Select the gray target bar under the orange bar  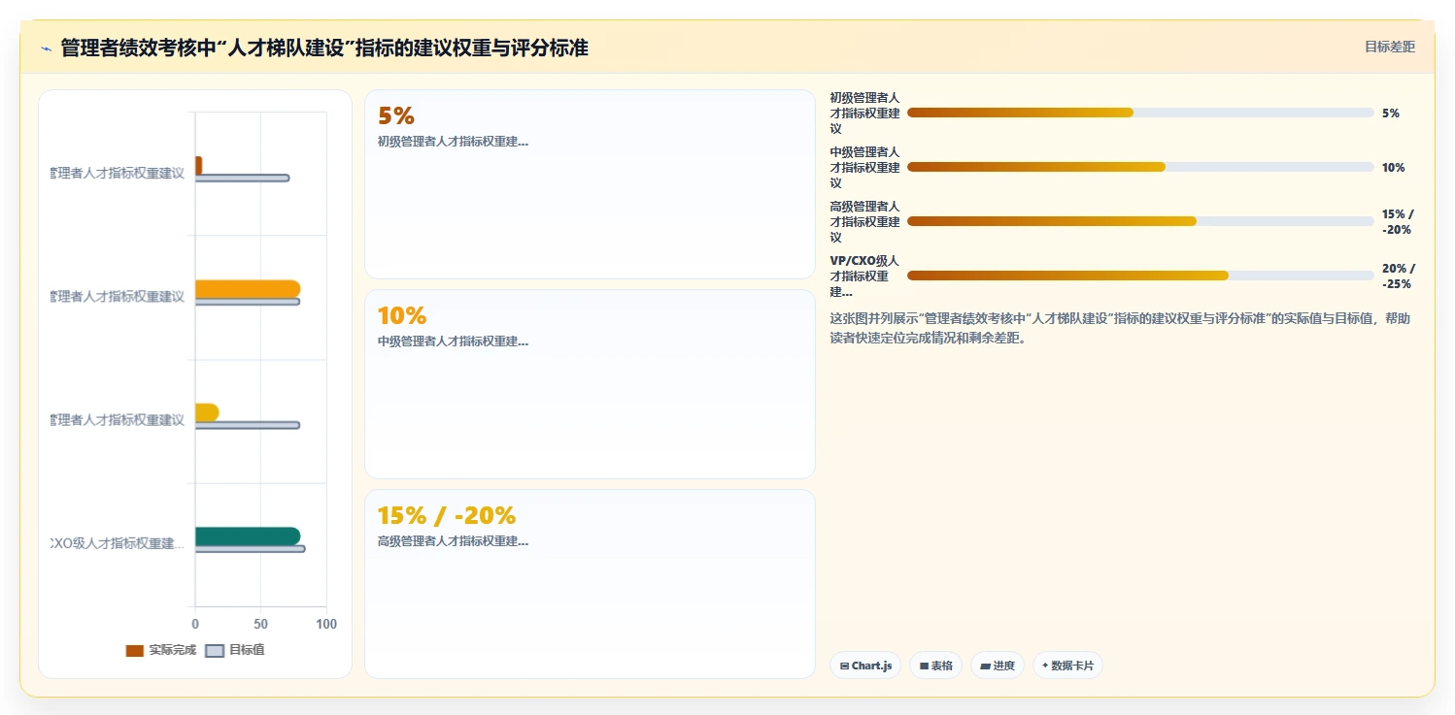point(248,302)
